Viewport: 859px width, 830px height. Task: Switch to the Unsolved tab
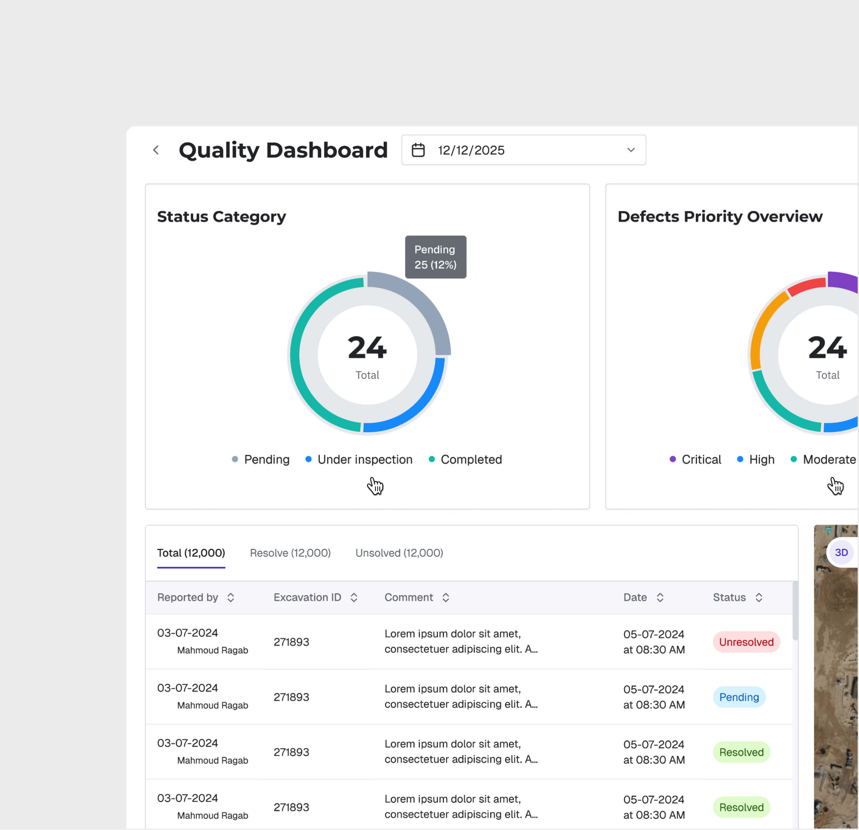[x=399, y=552]
